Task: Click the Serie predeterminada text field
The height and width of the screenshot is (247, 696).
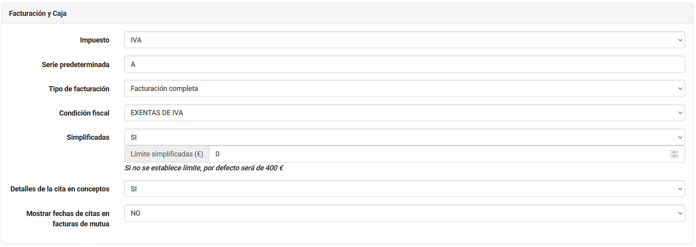Action: (x=404, y=64)
